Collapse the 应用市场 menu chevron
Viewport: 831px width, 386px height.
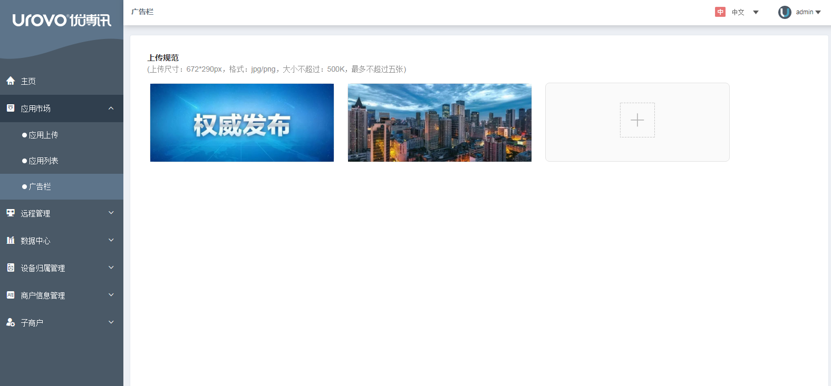pyautogui.click(x=111, y=108)
